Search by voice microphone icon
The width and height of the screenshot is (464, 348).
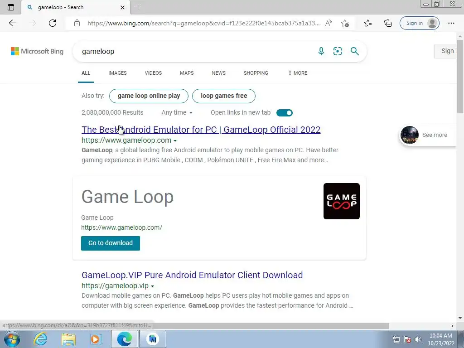pos(321,51)
